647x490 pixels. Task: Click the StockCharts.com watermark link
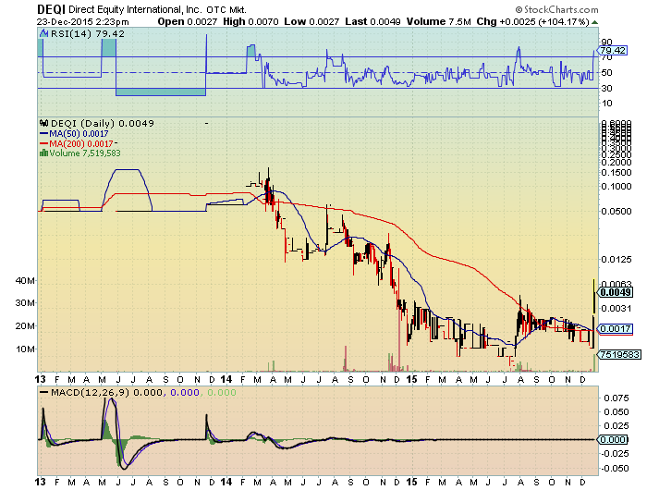click(x=556, y=9)
